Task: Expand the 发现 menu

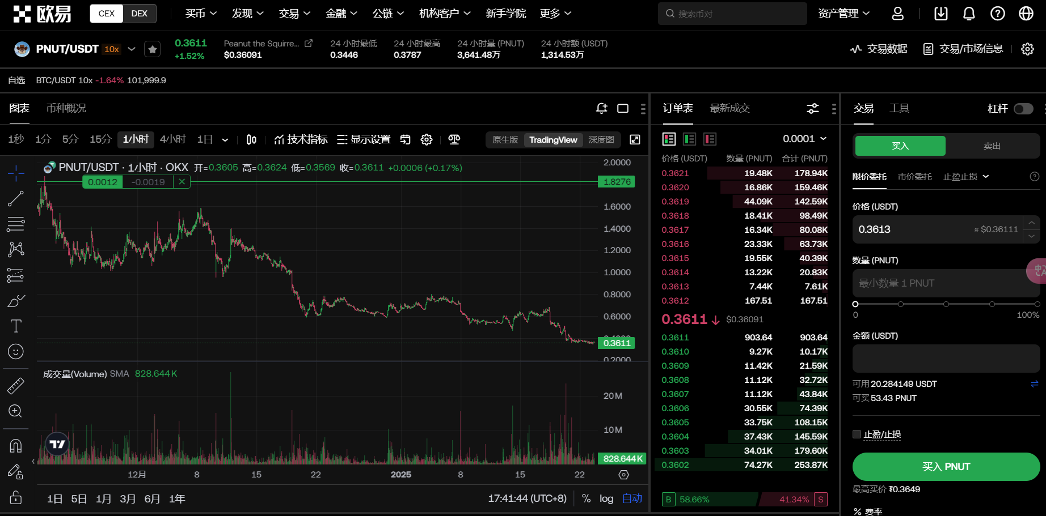Action: [x=247, y=14]
